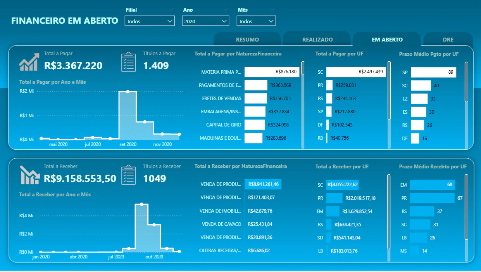Image resolution: width=481 pixels, height=272 pixels.
Task: Select the EMBALAGENS/INS... bar R$332.884
Action: (255, 111)
